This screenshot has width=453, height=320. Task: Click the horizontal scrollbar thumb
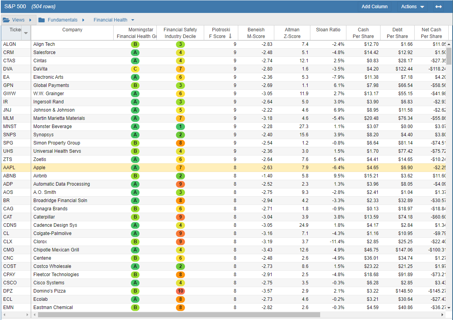[179, 315]
